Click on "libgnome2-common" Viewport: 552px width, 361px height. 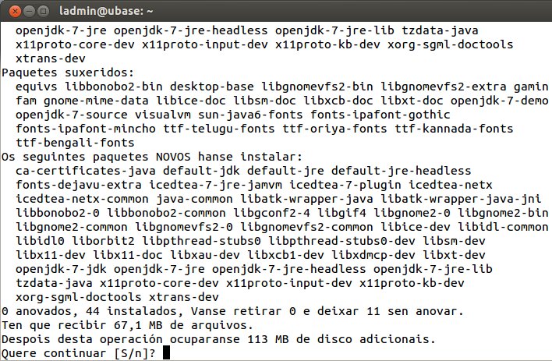coord(72,227)
